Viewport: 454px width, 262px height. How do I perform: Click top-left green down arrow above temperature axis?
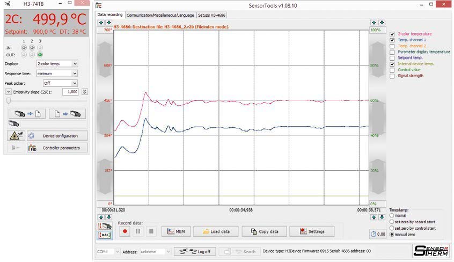coord(108,23)
